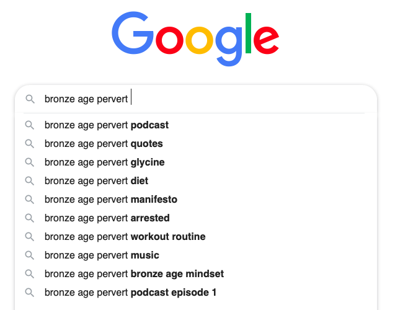This screenshot has height=310, width=395.
Task: Pick the 'bronze age pervert glycine' suggestion
Action: 105,162
